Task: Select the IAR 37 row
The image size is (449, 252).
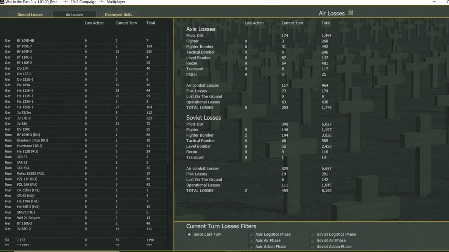Action: (85, 157)
